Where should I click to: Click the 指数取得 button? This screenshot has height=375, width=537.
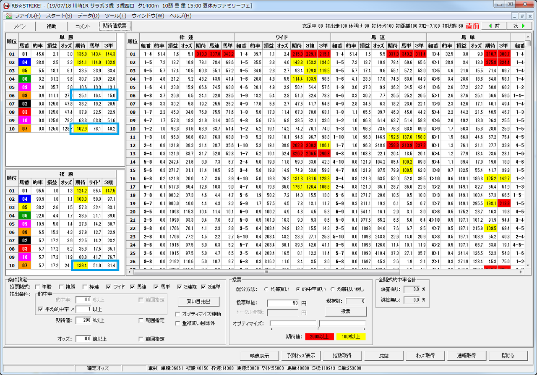[341, 355]
